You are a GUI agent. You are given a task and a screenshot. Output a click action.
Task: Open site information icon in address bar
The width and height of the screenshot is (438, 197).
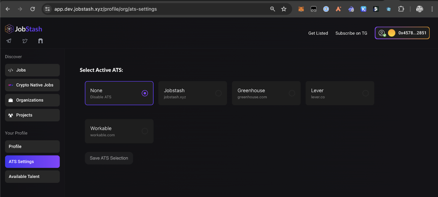pyautogui.click(x=47, y=9)
